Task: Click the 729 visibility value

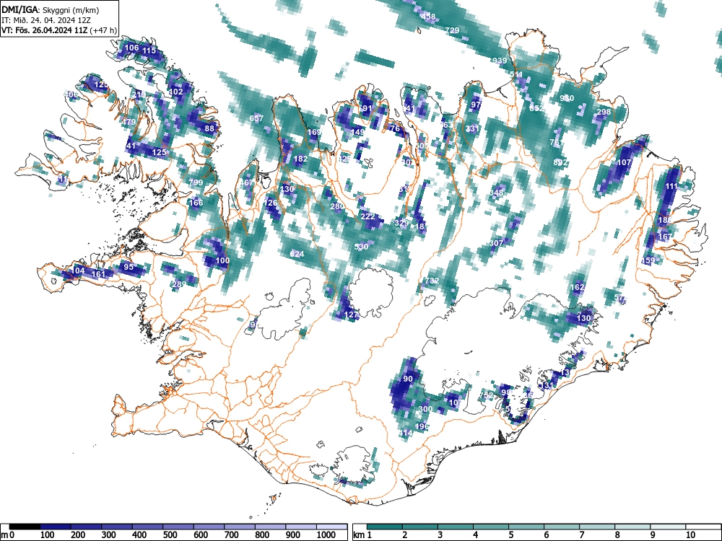Action: (452, 30)
